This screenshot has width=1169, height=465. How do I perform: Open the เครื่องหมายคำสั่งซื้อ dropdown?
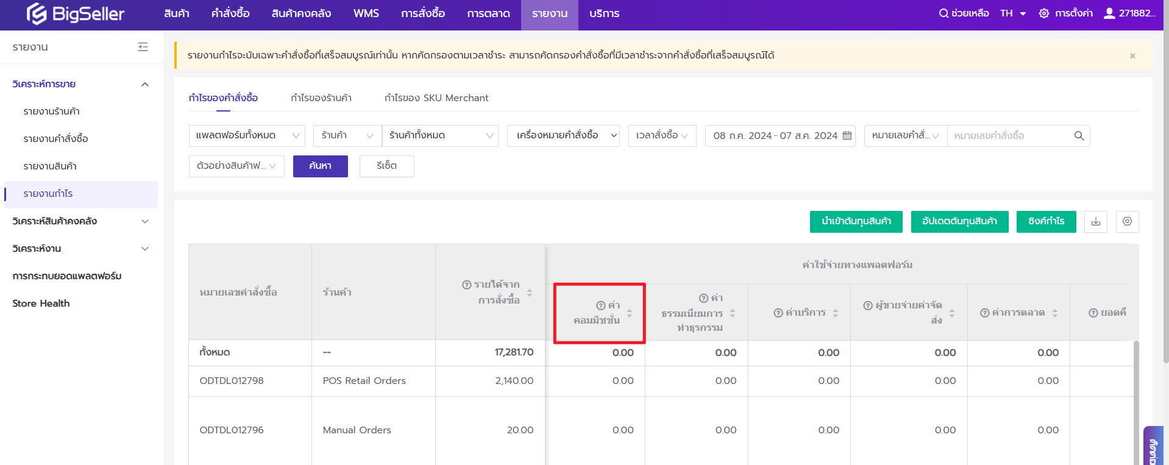coord(563,135)
